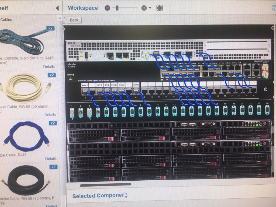The height and width of the screenshot is (207, 276).
Task: Click fiber patch panel port 11
Action: click(x=157, y=111)
